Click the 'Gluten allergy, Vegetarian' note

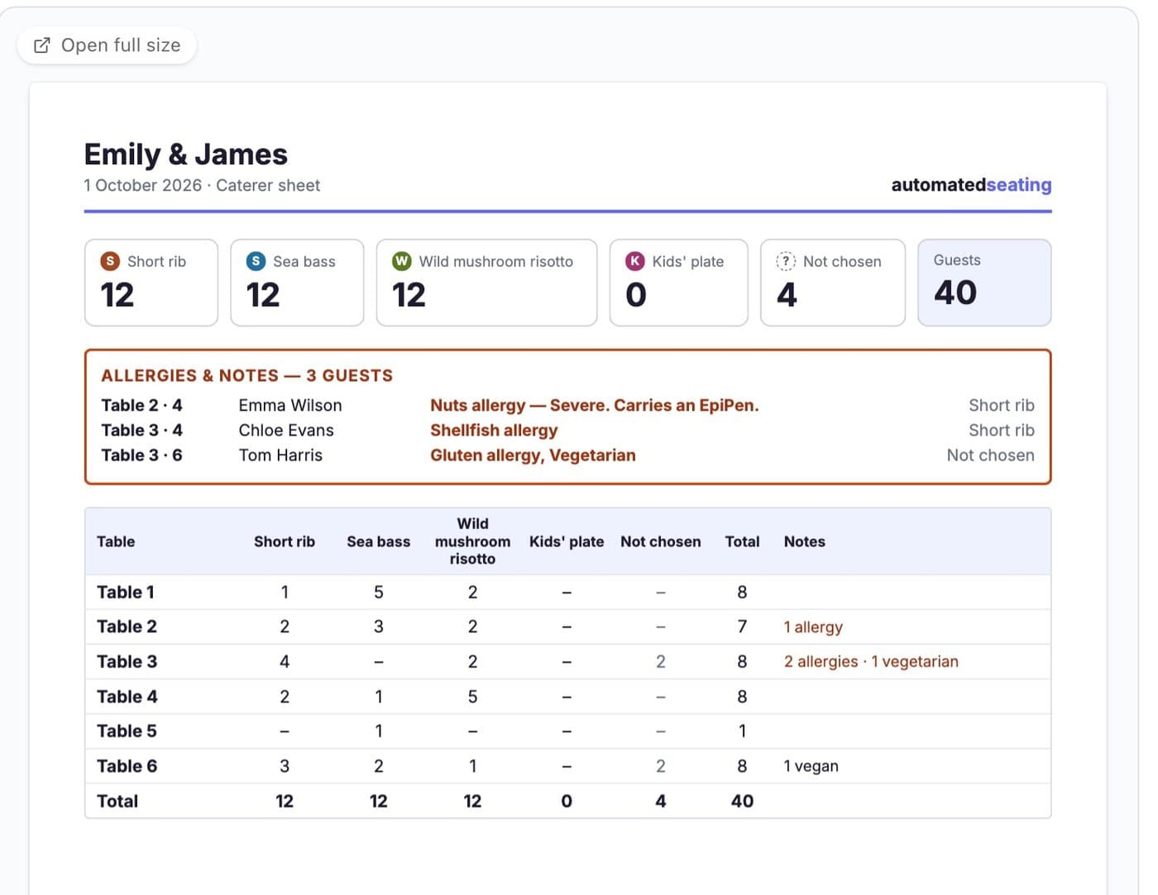(533, 455)
